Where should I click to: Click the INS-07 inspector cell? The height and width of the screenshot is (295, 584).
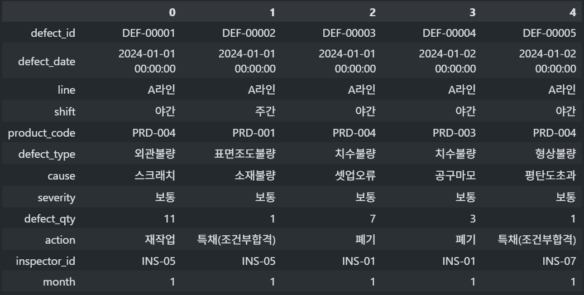coord(559,261)
